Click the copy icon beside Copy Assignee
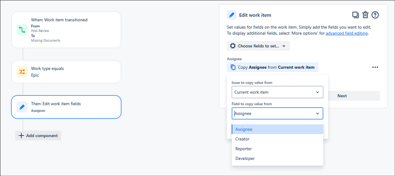395x176 pixels. [233, 67]
